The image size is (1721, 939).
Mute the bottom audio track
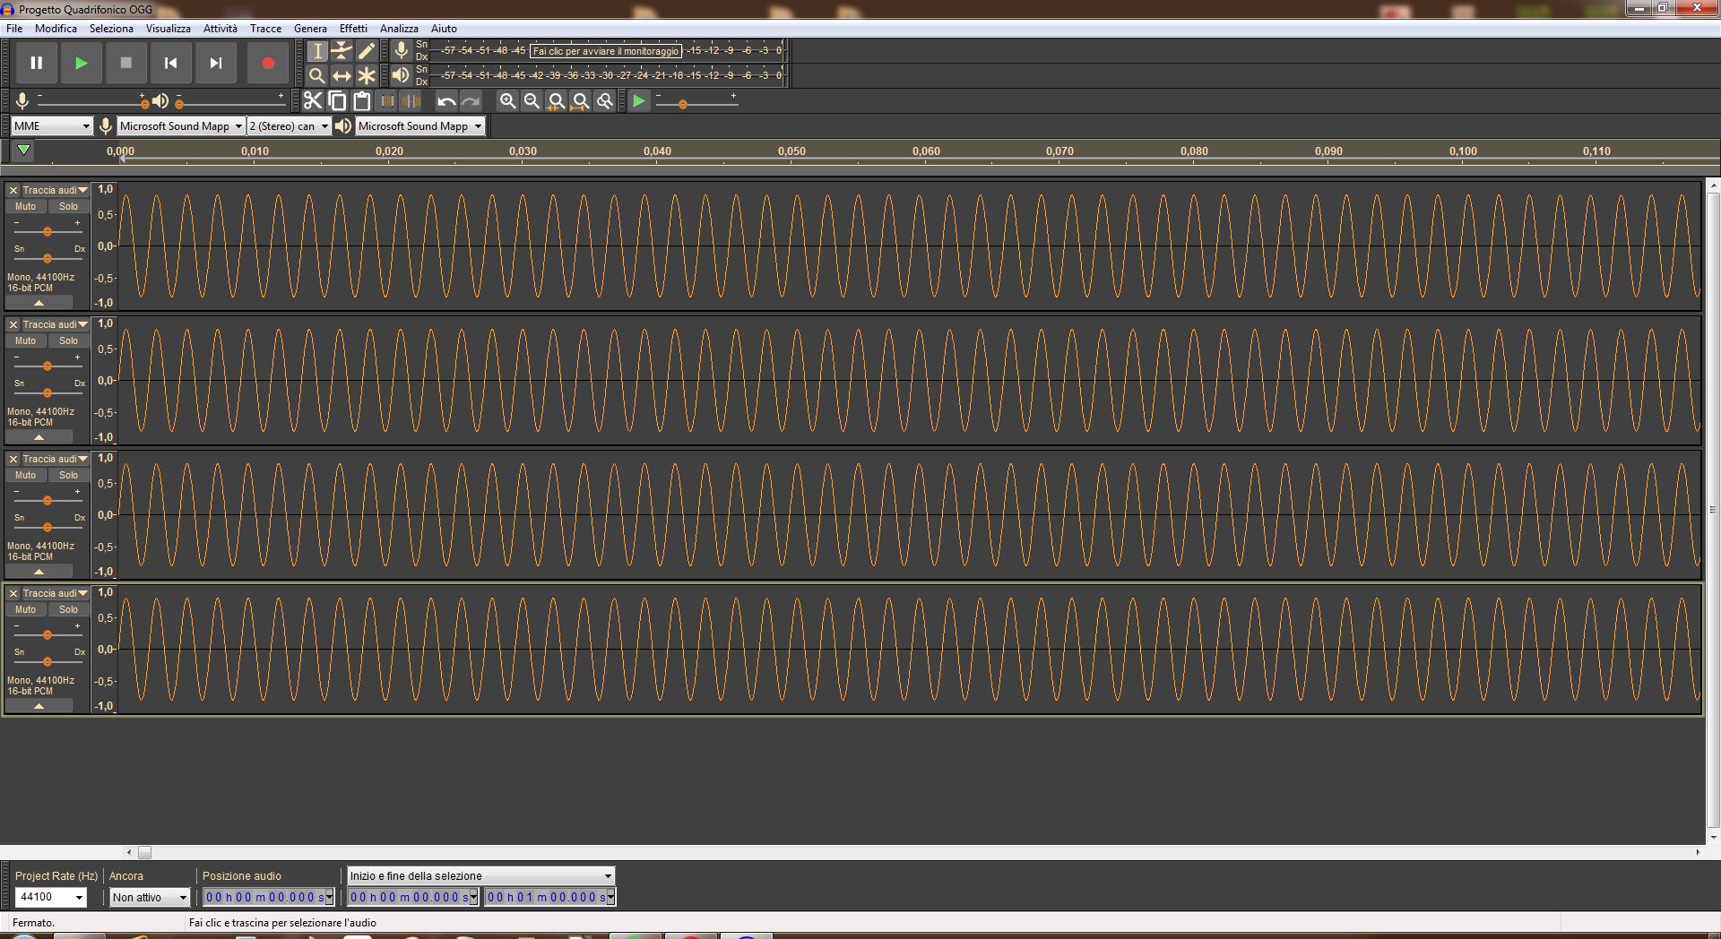25,609
